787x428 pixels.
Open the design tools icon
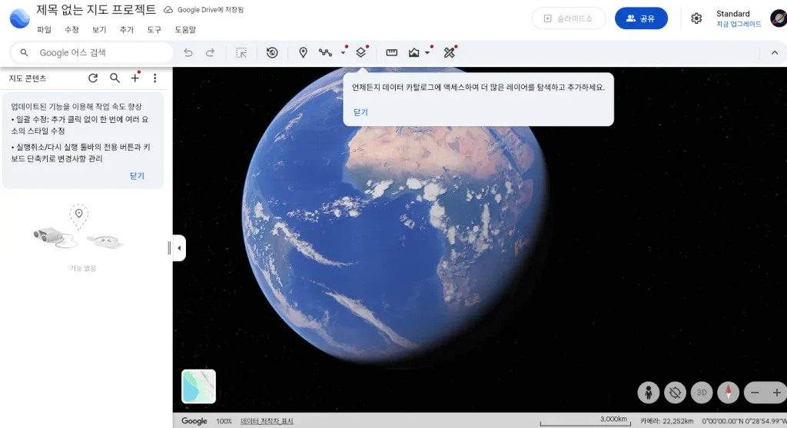point(449,52)
